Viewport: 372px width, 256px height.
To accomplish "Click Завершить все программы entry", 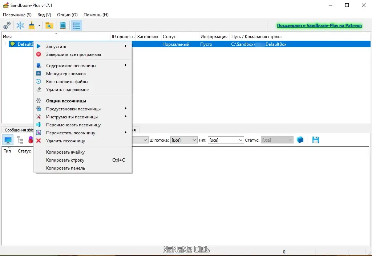I will 83,54.
